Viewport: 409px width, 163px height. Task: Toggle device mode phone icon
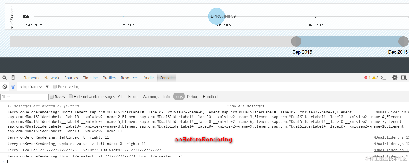click(13, 78)
